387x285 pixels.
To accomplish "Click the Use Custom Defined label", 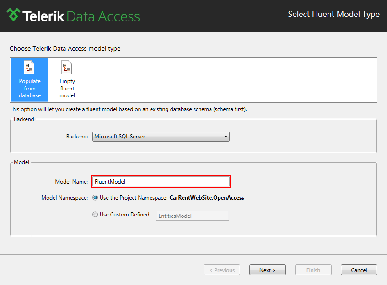I will pos(124,215).
